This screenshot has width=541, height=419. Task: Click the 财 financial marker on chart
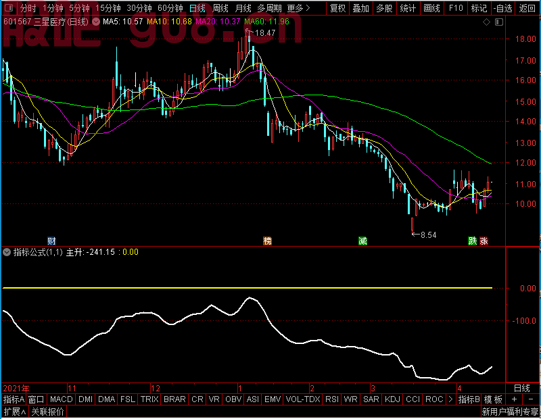pyautogui.click(x=51, y=241)
